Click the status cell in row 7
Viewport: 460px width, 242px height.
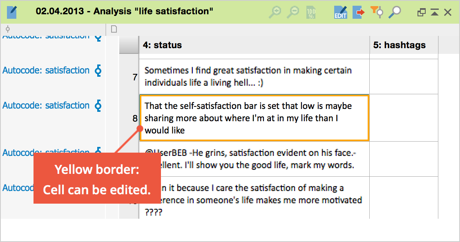coord(253,76)
